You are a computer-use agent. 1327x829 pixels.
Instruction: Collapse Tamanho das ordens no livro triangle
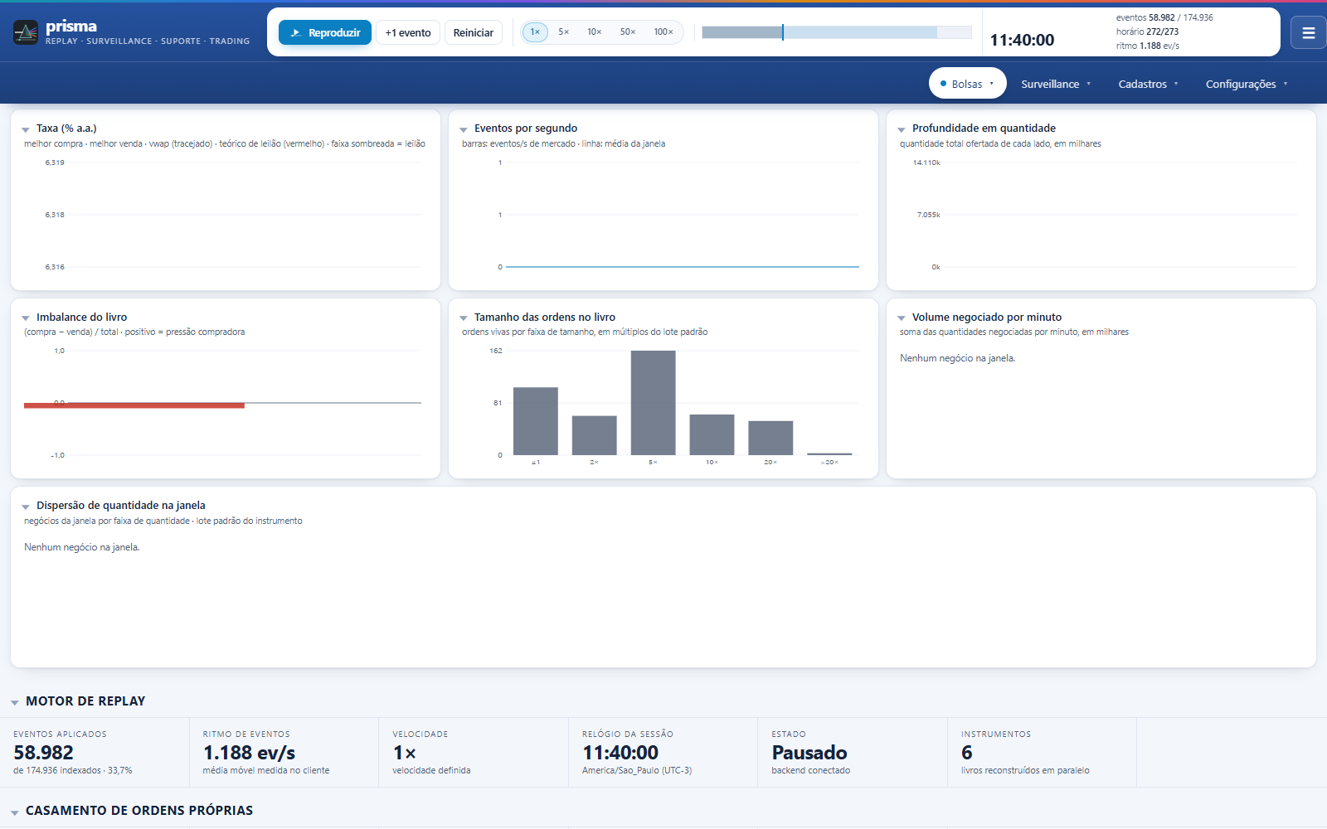[x=464, y=318]
